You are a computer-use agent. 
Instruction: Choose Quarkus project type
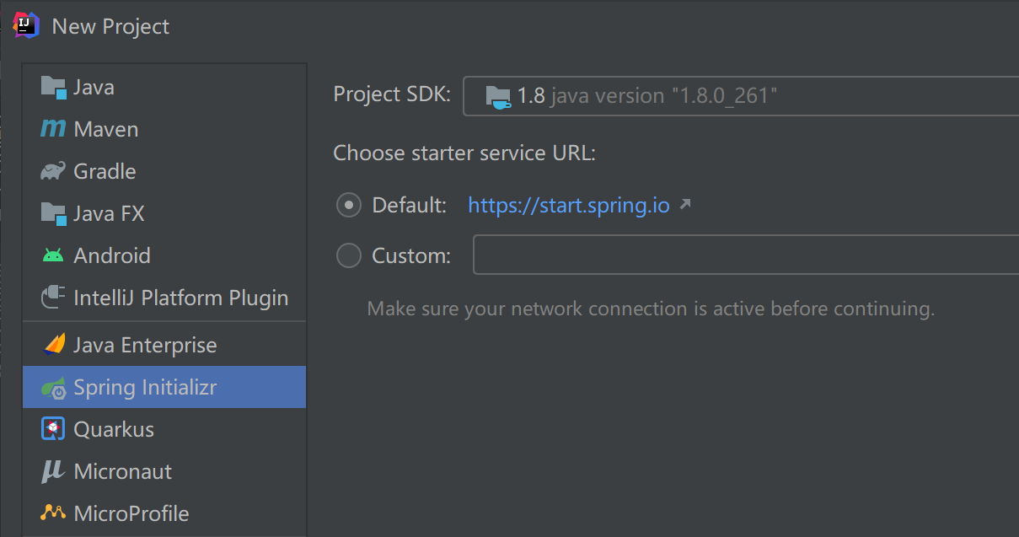tap(164, 429)
